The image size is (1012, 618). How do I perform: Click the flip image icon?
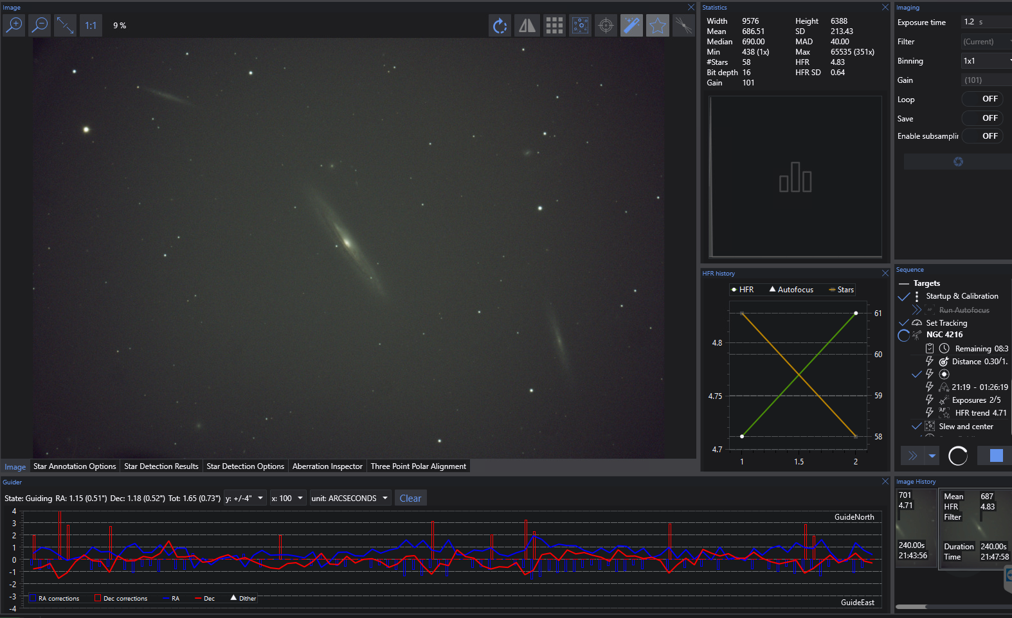[x=527, y=25]
